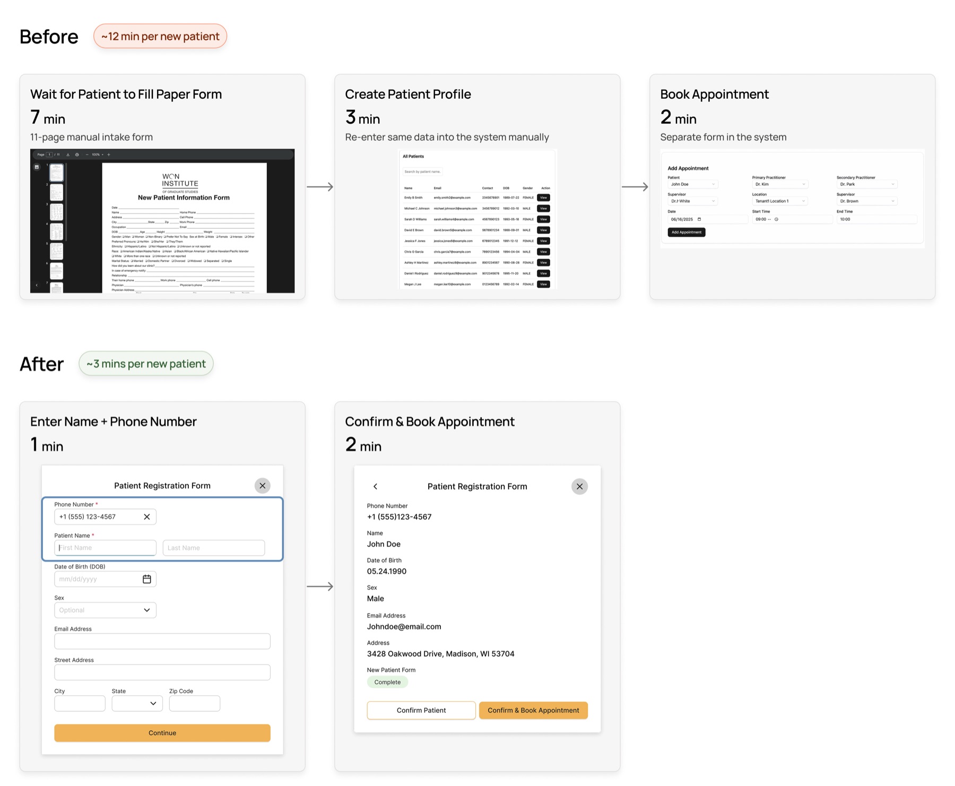Click the Confirm Patient button
The width and height of the screenshot is (955, 786).
tap(421, 711)
